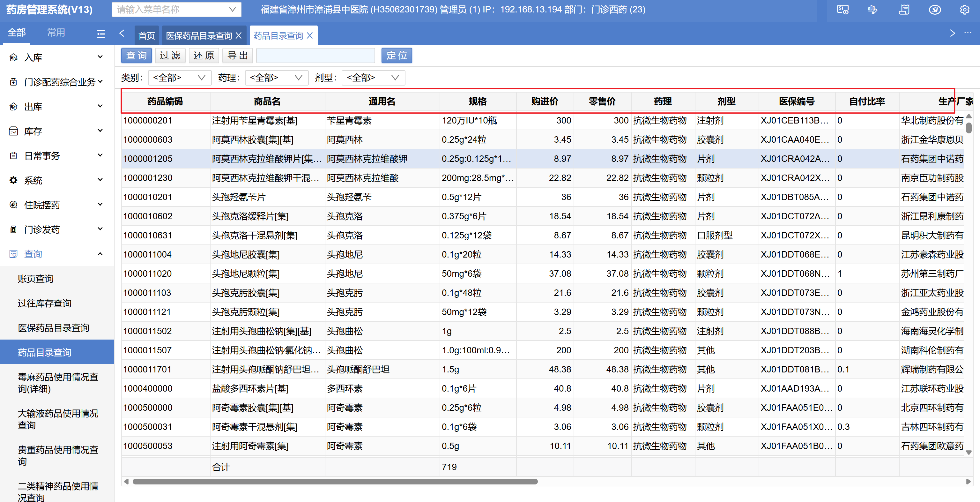980x502 pixels.
Task: Open the tab overflow ellipsis menu
Action: tap(968, 33)
